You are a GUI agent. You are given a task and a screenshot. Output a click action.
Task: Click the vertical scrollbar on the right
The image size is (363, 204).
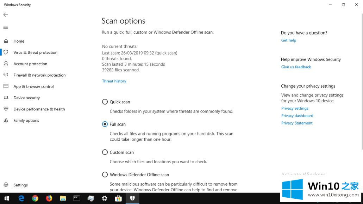click(x=362, y=81)
